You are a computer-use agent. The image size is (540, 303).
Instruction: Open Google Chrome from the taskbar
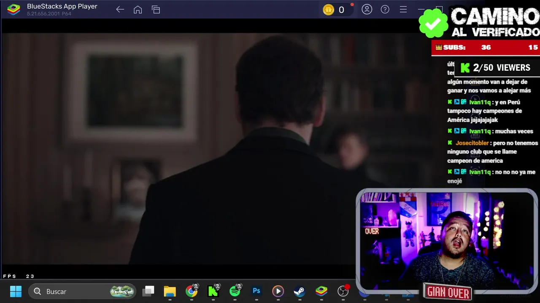[x=192, y=291]
